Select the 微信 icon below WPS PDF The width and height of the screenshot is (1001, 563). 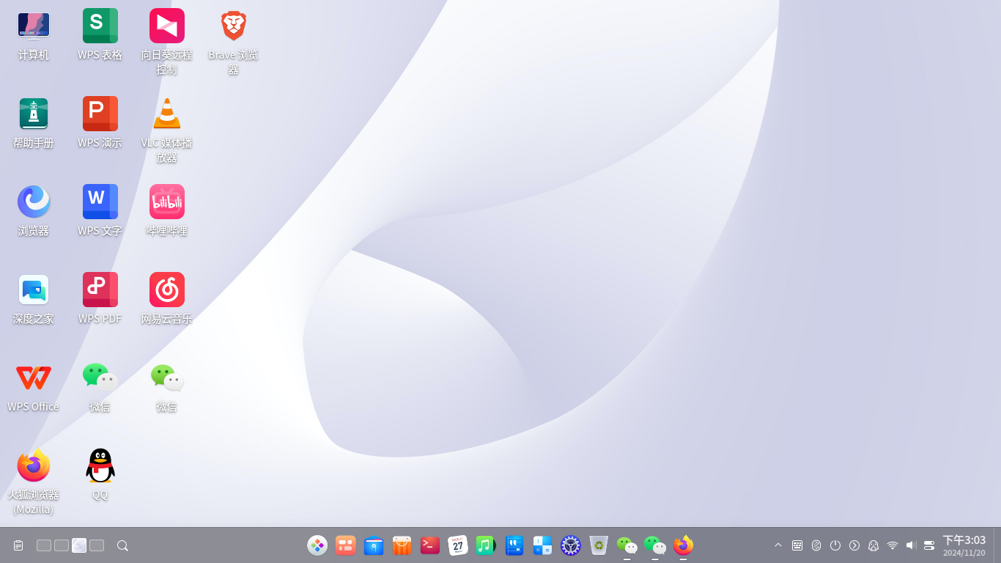point(100,378)
